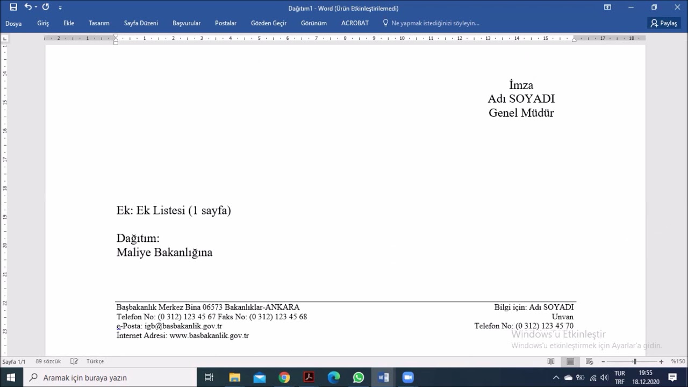Click the 'Başbakanlık Merkez Bina' address line
The width and height of the screenshot is (688, 387).
[208, 307]
